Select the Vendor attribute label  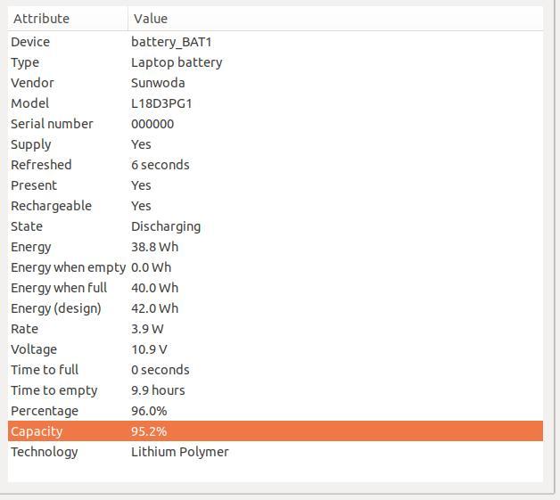click(x=32, y=83)
